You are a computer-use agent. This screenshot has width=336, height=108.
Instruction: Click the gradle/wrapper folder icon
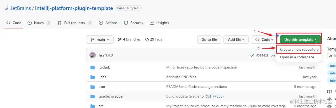(93, 96)
